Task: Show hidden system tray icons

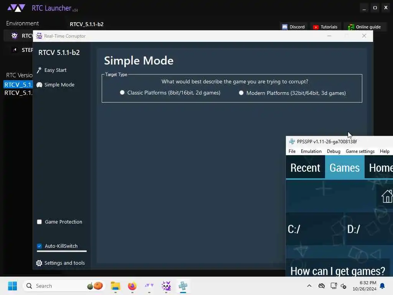Action: [309, 286]
